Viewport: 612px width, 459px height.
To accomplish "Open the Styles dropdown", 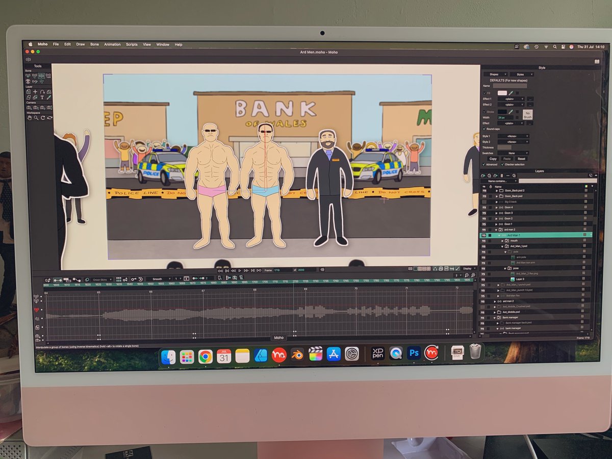I will [x=522, y=74].
